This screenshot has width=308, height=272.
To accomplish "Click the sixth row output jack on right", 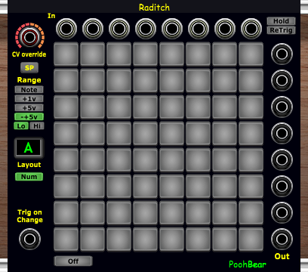I will [x=282, y=186].
